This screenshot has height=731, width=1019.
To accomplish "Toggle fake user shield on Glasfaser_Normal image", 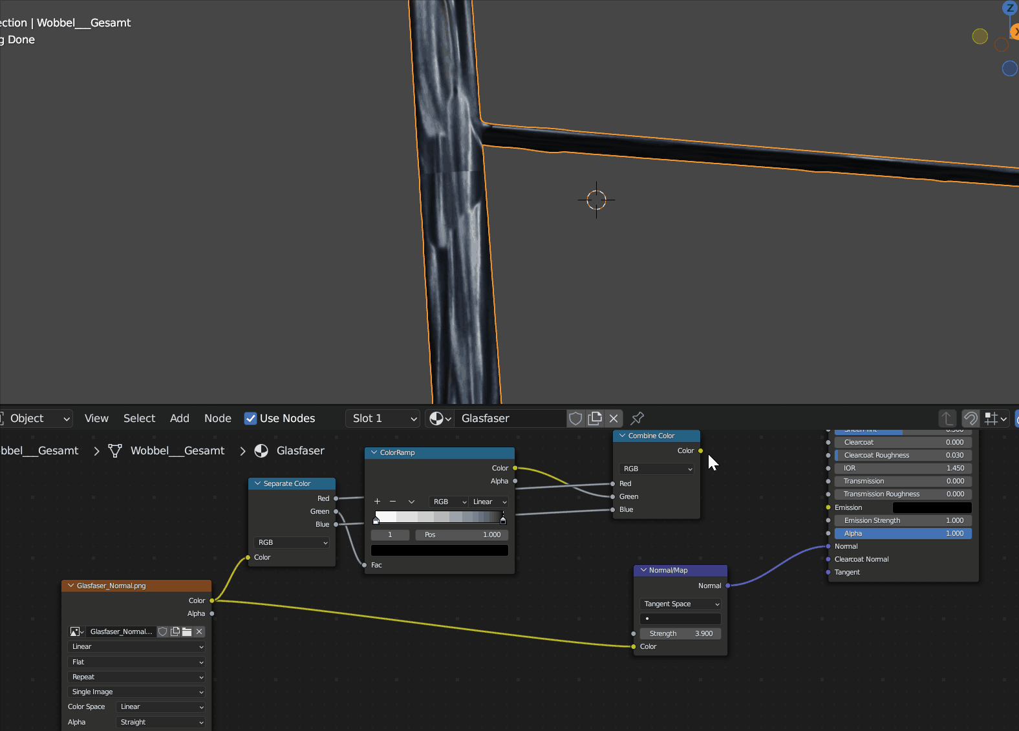I will click(x=163, y=631).
